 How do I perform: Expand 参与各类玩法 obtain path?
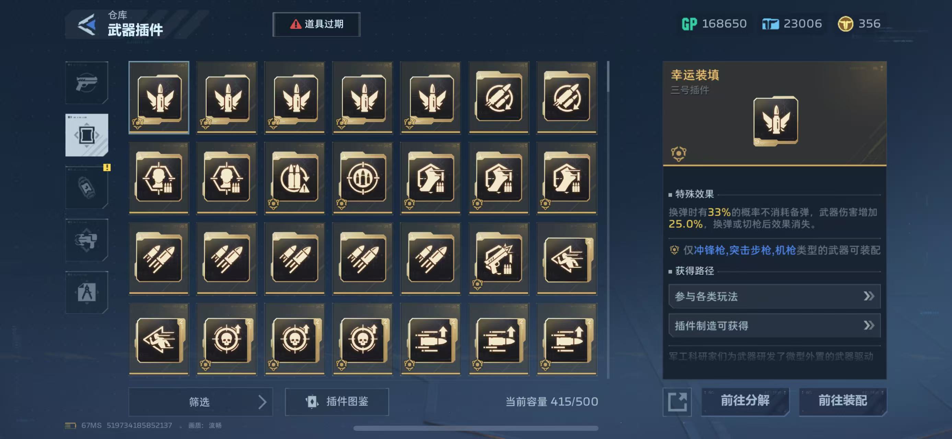pos(774,296)
